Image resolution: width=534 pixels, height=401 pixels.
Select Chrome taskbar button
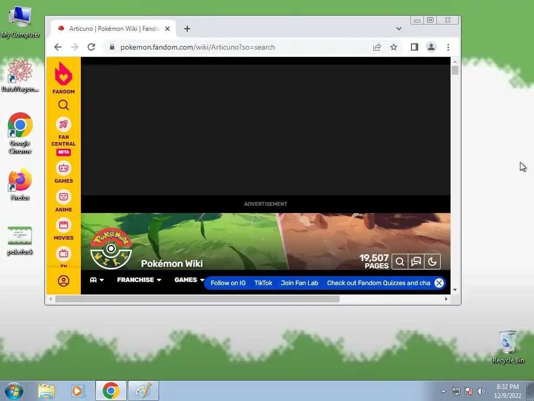[x=111, y=391]
